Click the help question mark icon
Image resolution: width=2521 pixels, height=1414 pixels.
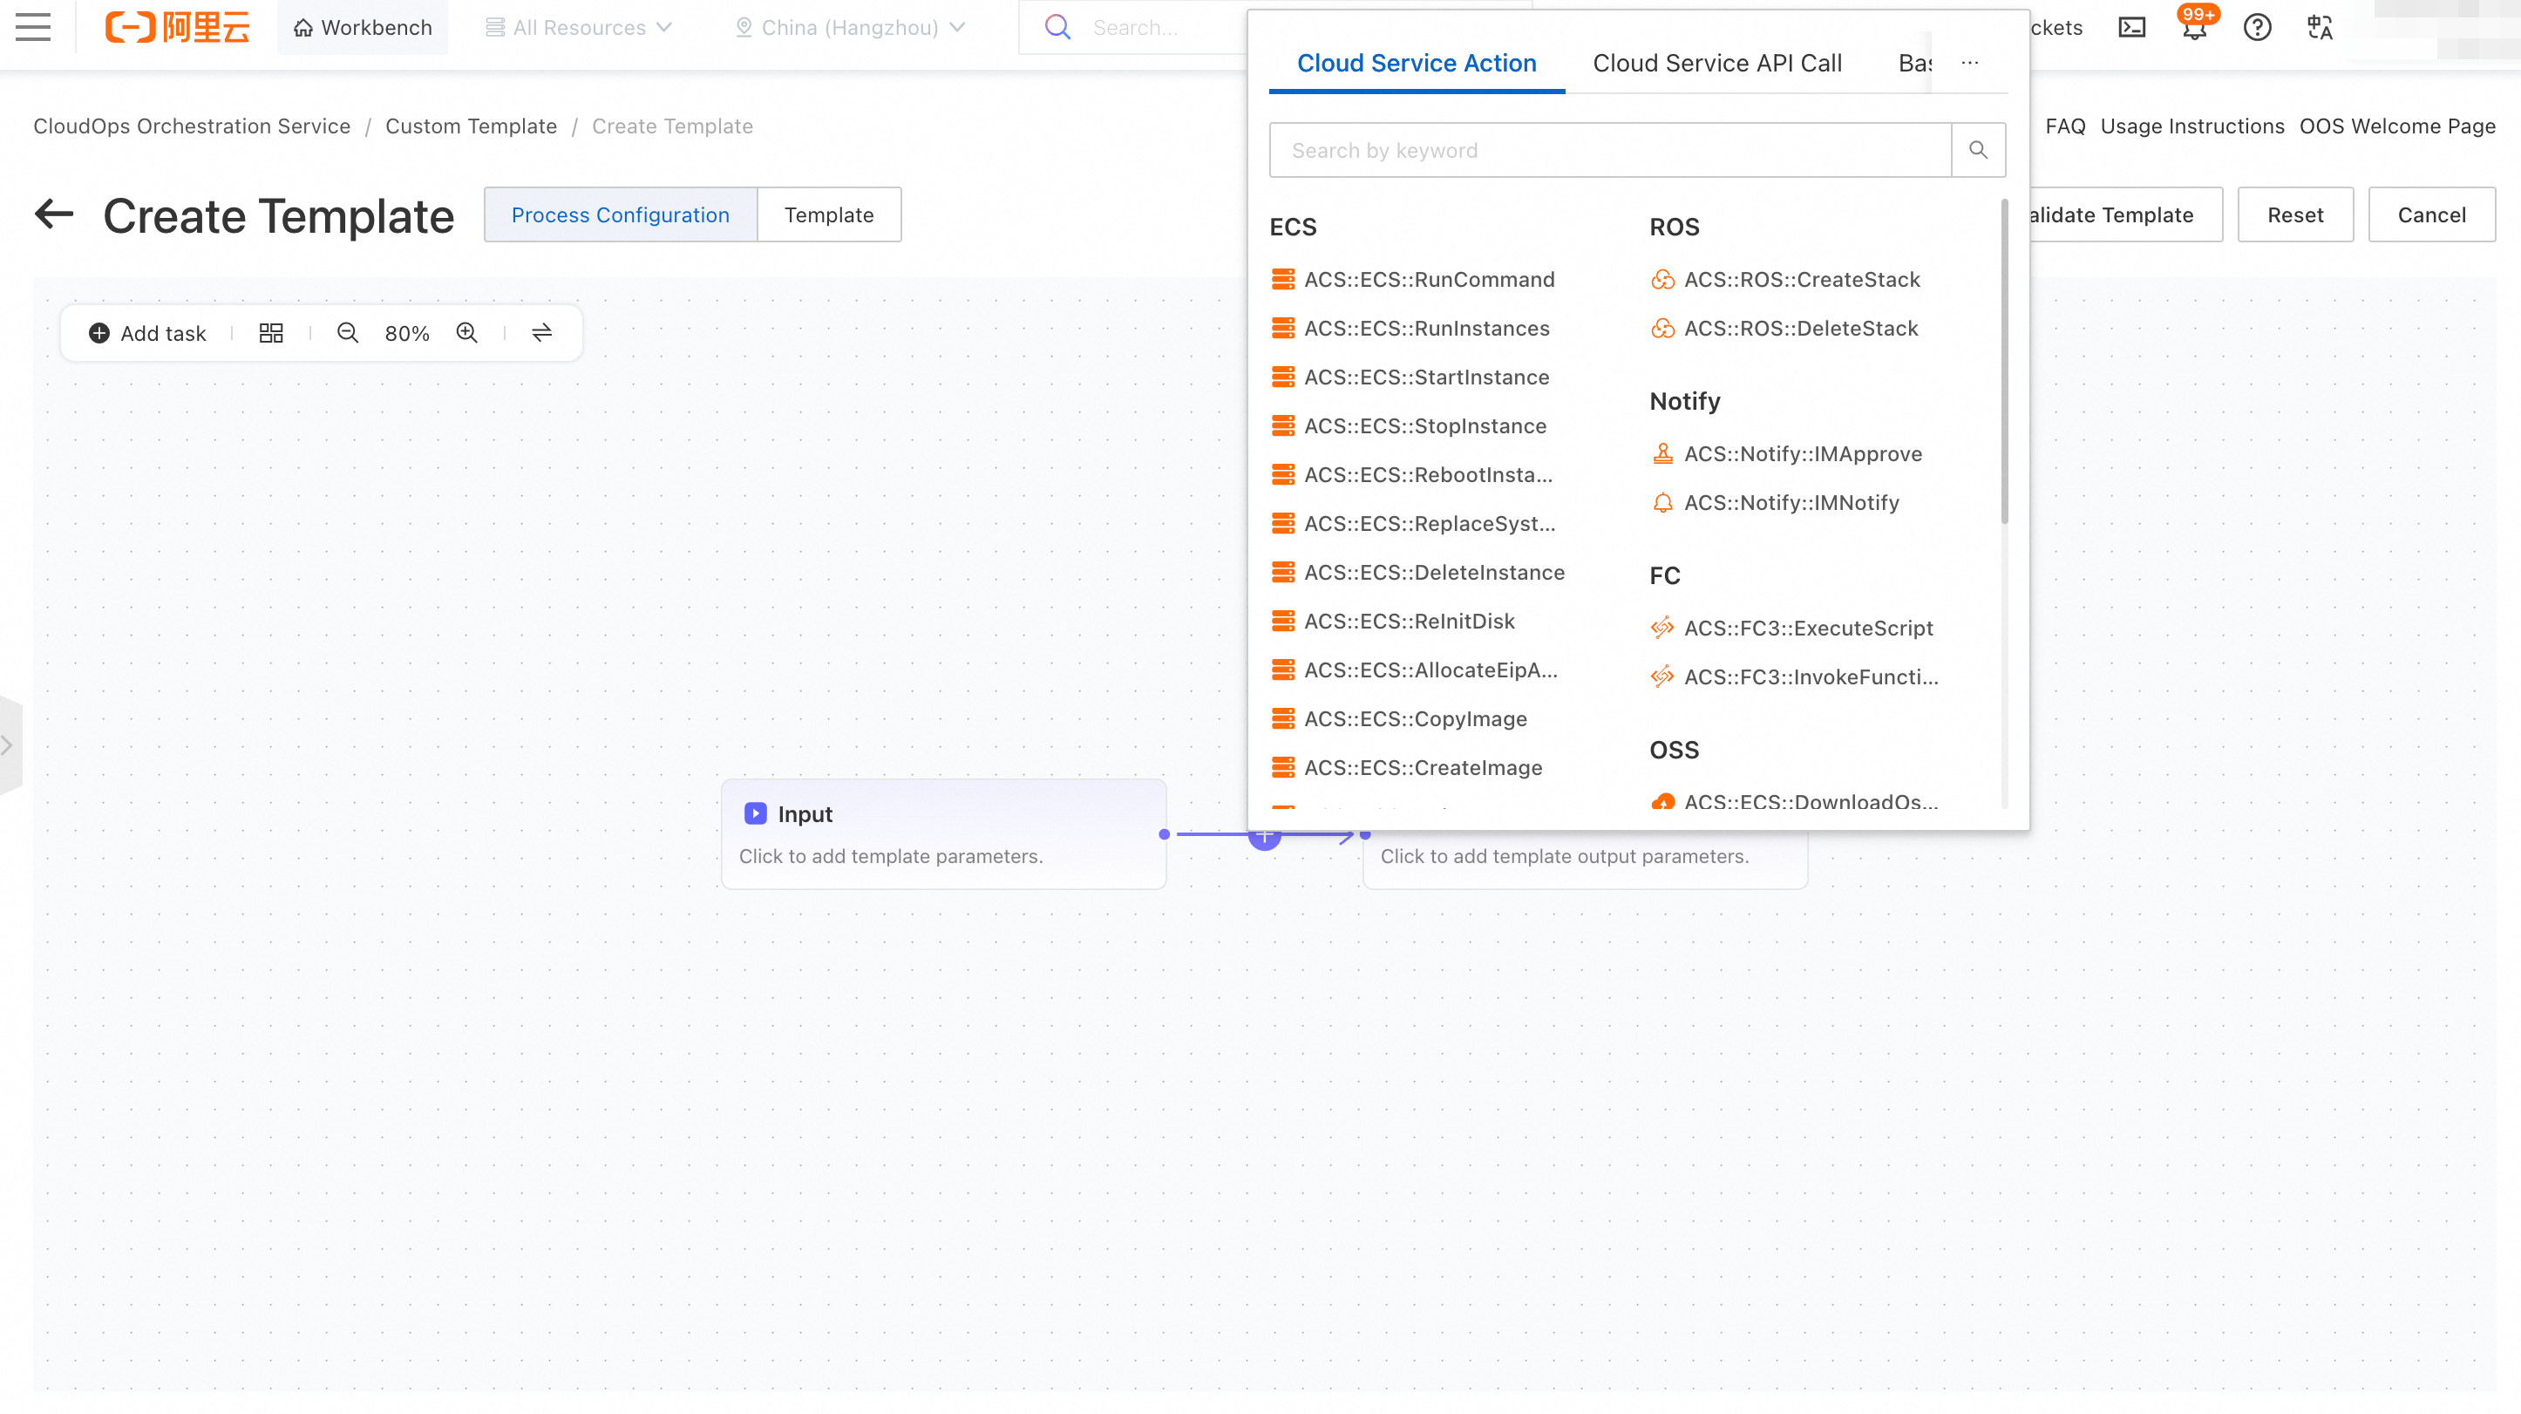click(2257, 27)
